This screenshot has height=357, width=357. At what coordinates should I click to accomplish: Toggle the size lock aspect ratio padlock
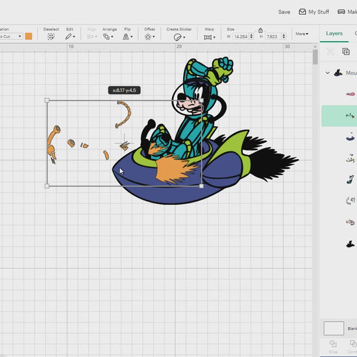pos(260,30)
